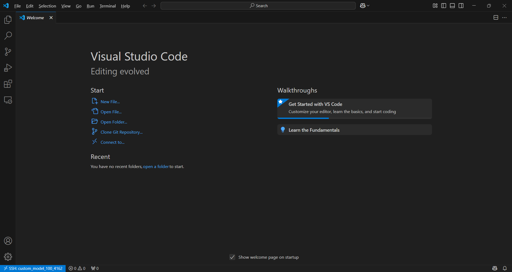The width and height of the screenshot is (512, 272).
Task: Minimize the VS Code window
Action: tap(474, 6)
